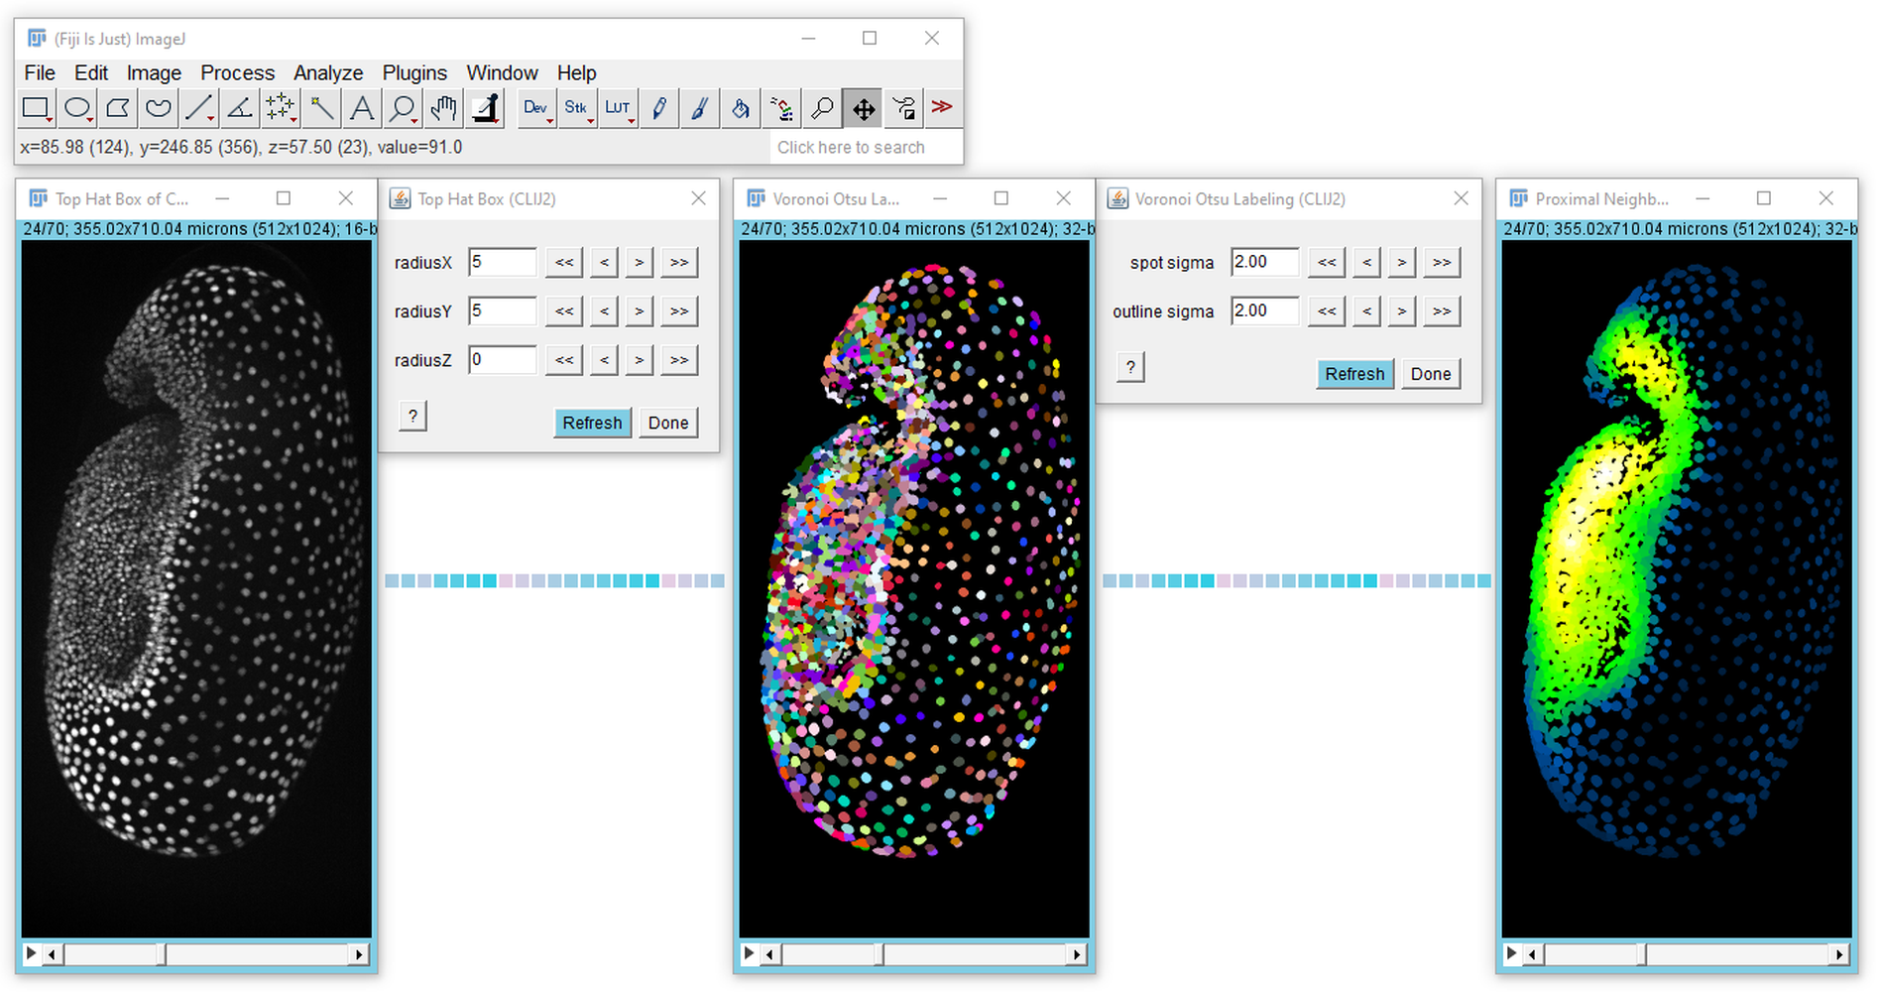The image size is (1879, 992).
Task: Click Refresh in the Top Hat Box dialog
Action: (592, 423)
